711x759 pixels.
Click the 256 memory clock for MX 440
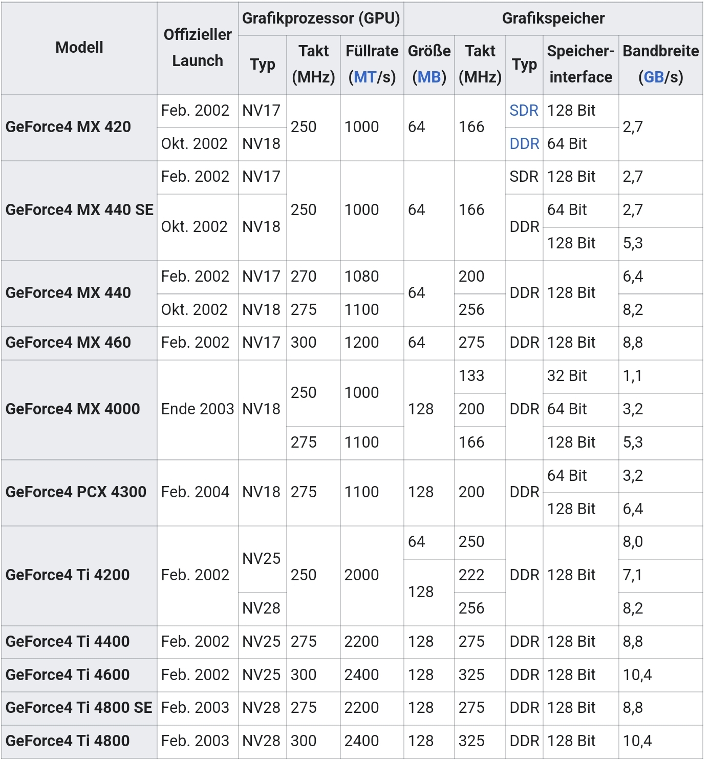480,310
